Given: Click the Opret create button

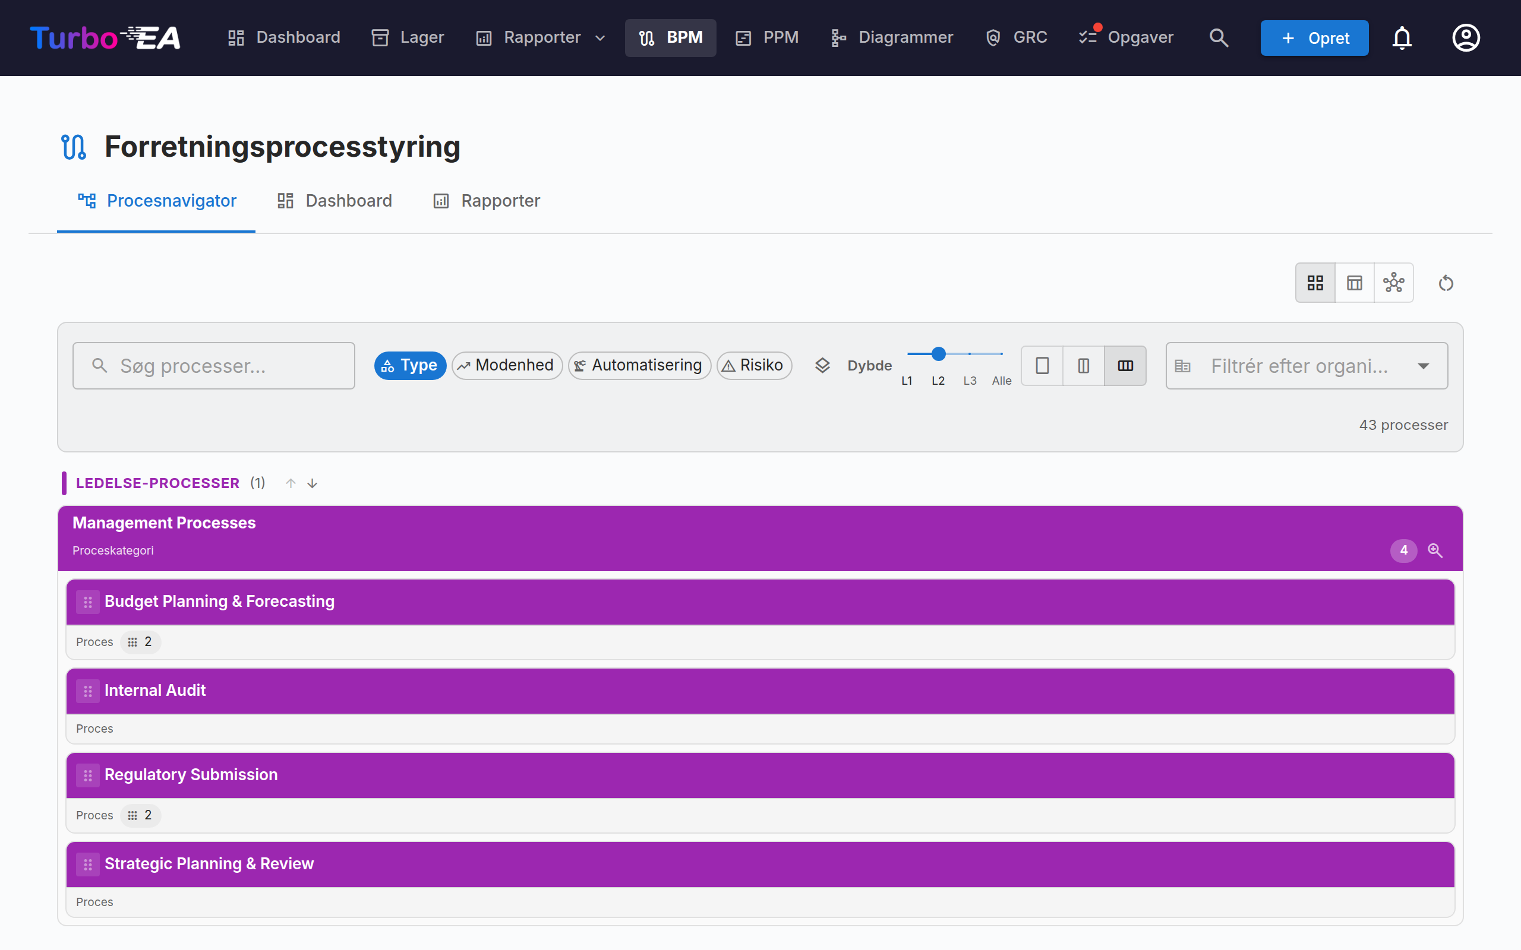Looking at the screenshot, I should tap(1314, 37).
